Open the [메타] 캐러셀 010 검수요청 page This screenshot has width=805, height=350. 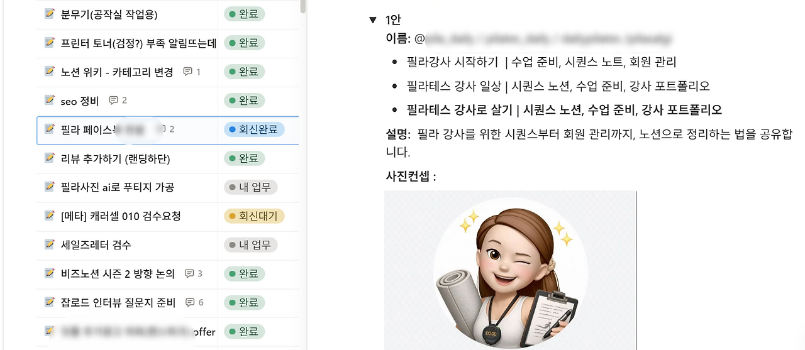pyautogui.click(x=121, y=216)
